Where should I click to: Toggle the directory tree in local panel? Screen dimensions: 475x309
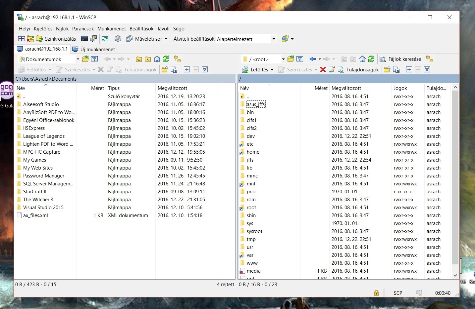[178, 59]
